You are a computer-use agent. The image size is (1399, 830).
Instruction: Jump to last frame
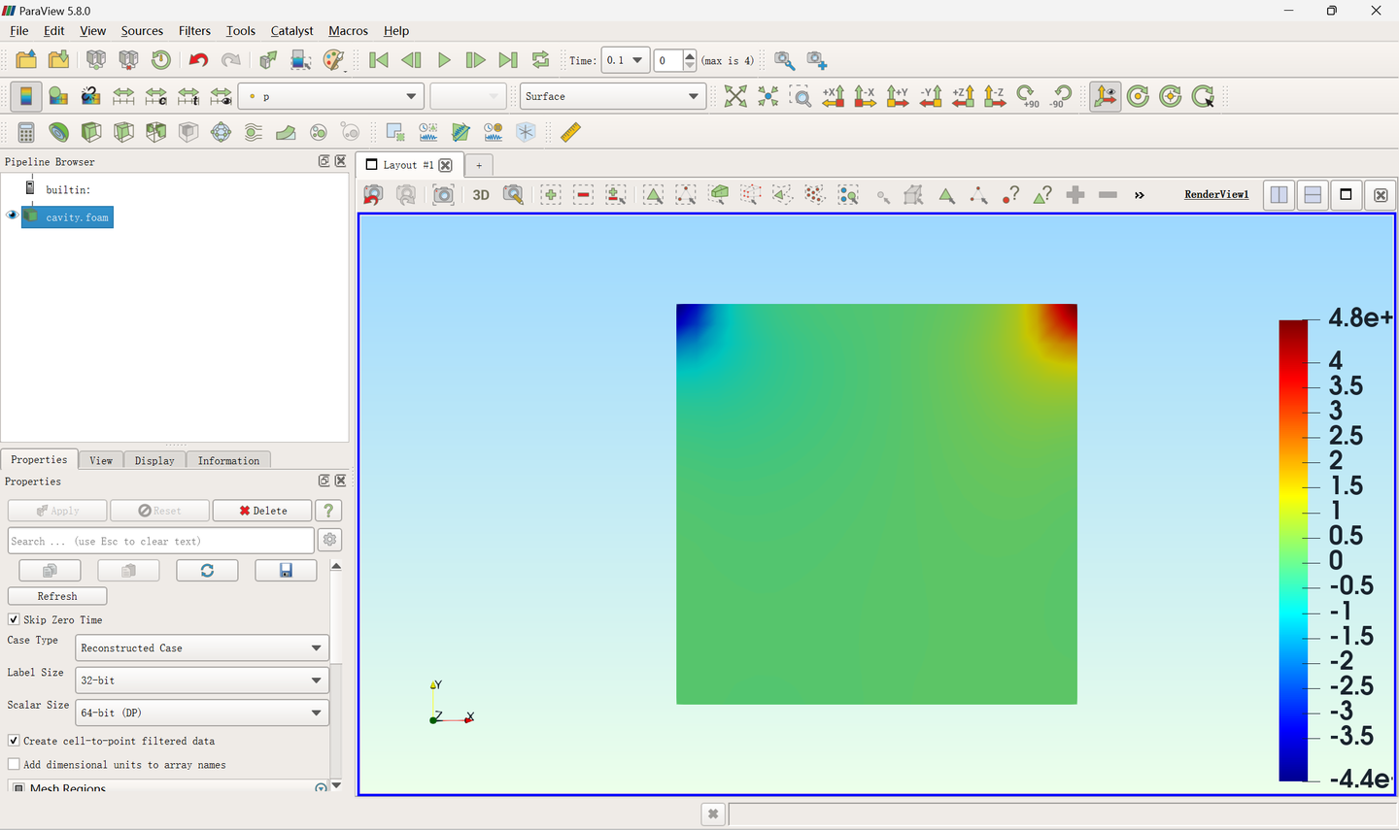tap(508, 60)
